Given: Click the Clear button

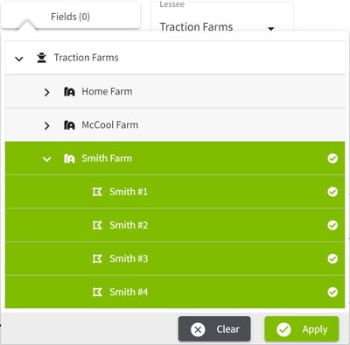Looking at the screenshot, I should tap(214, 329).
